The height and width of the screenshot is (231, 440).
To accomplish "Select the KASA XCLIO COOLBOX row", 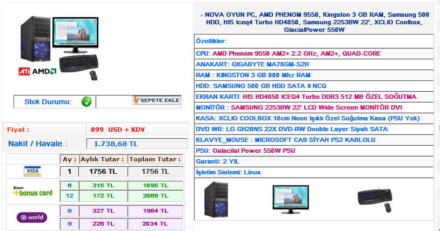I will click(314, 118).
